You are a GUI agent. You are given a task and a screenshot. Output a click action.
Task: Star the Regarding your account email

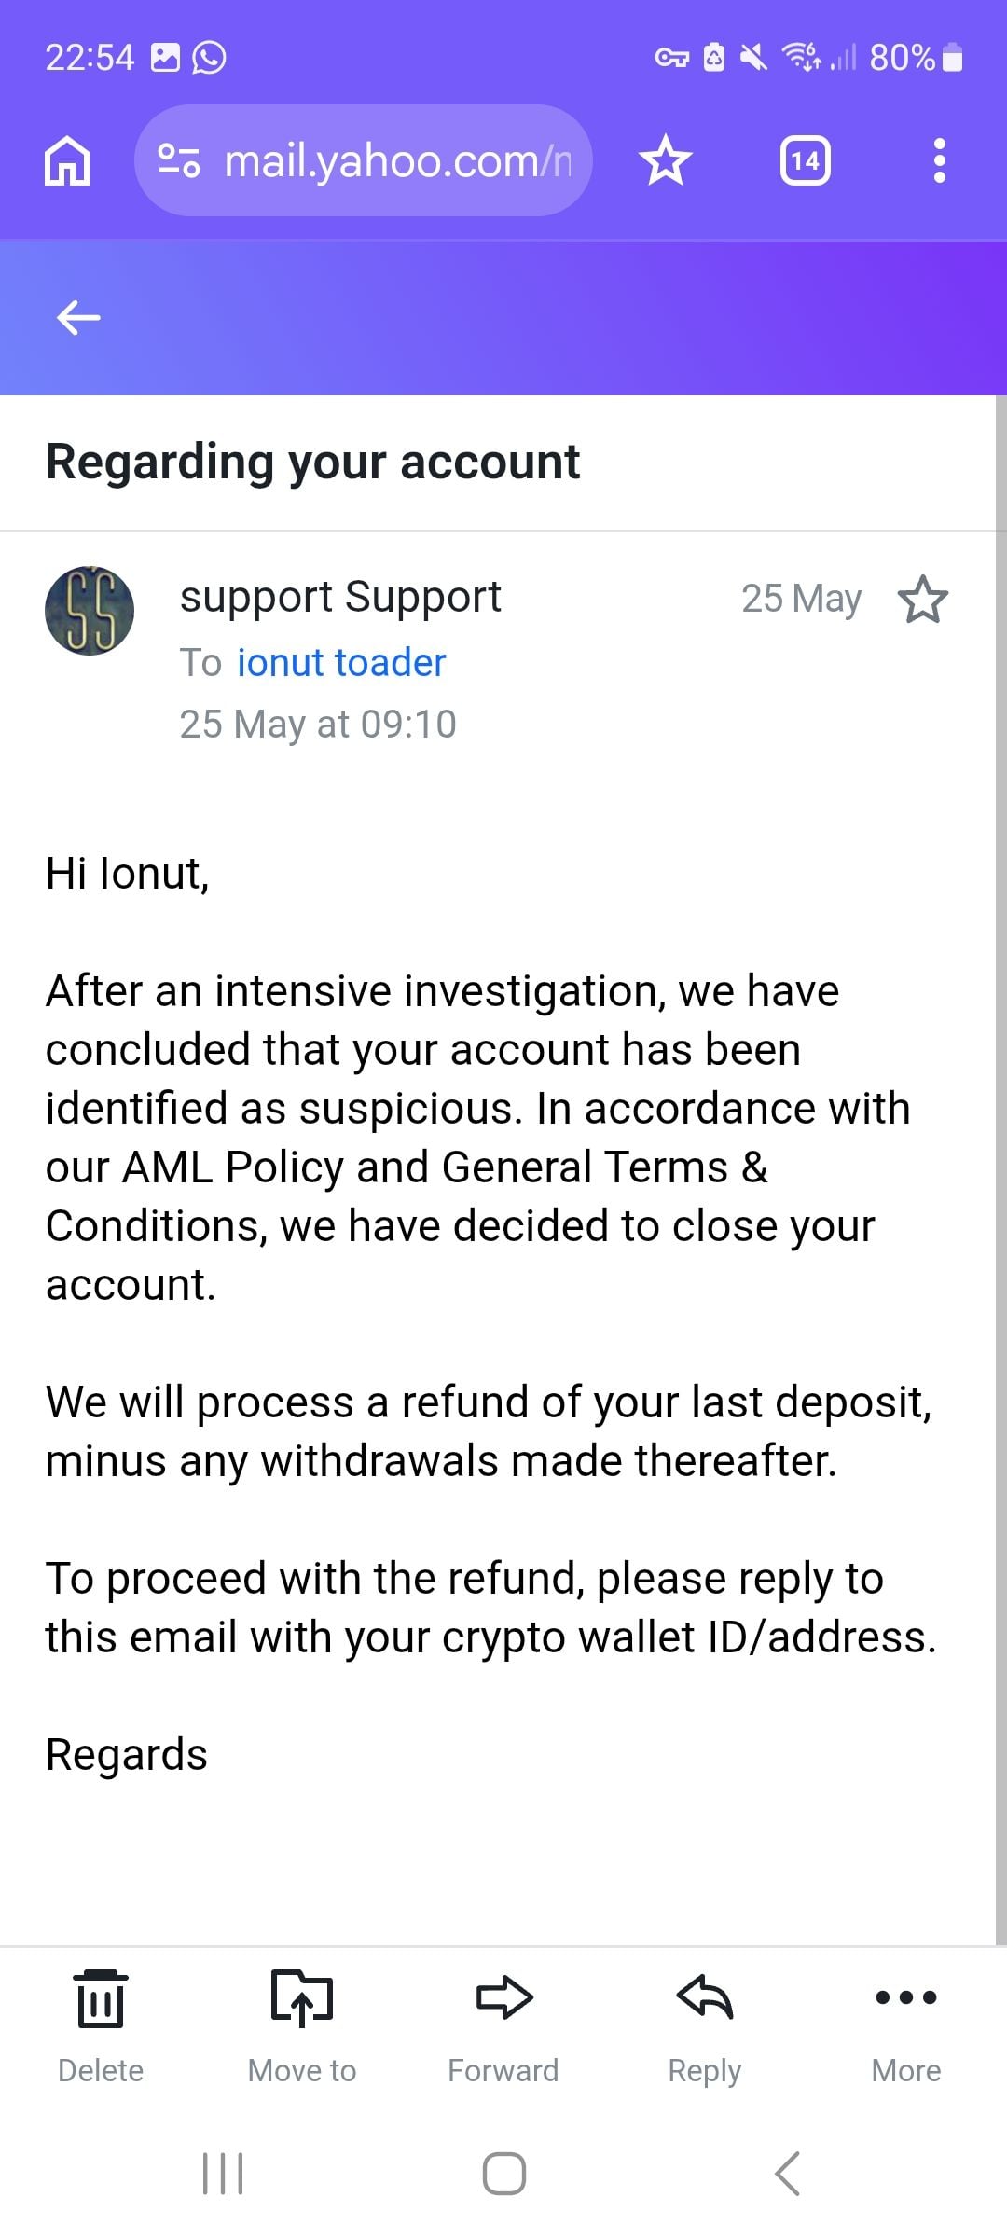(x=922, y=599)
